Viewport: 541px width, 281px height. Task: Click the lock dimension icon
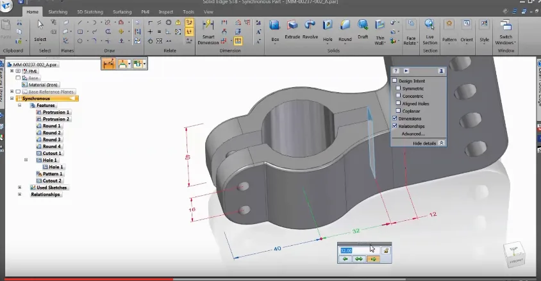(x=386, y=250)
